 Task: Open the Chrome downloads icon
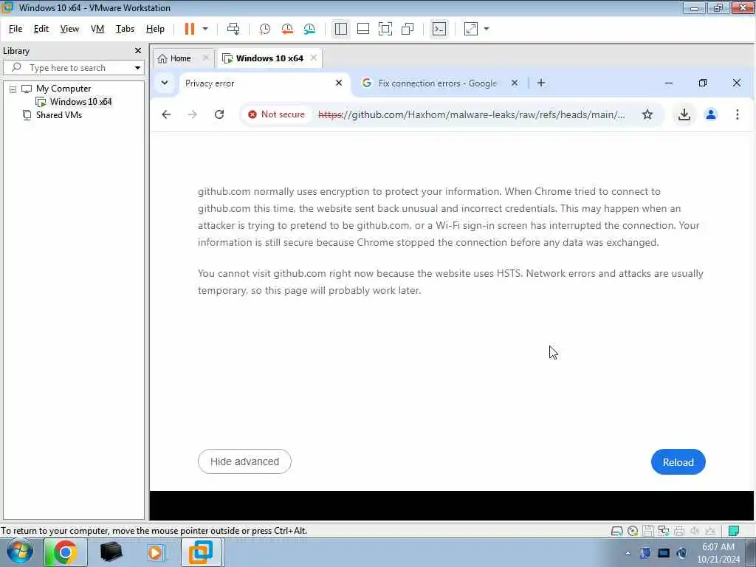(684, 114)
